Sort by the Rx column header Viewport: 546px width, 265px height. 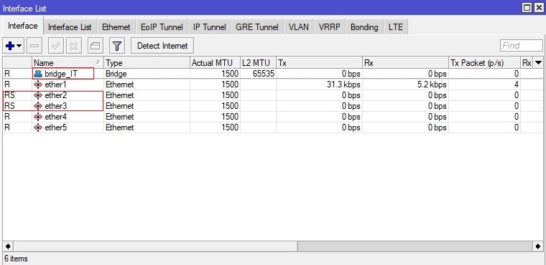pyautogui.click(x=405, y=63)
